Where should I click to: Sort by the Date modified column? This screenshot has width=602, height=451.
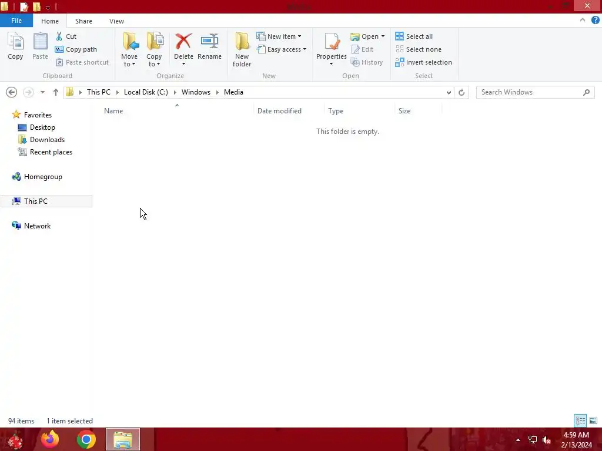289,111
